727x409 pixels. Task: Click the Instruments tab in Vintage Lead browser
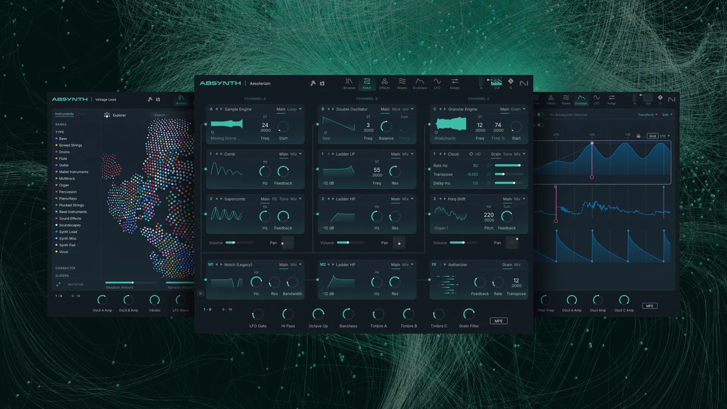64,114
